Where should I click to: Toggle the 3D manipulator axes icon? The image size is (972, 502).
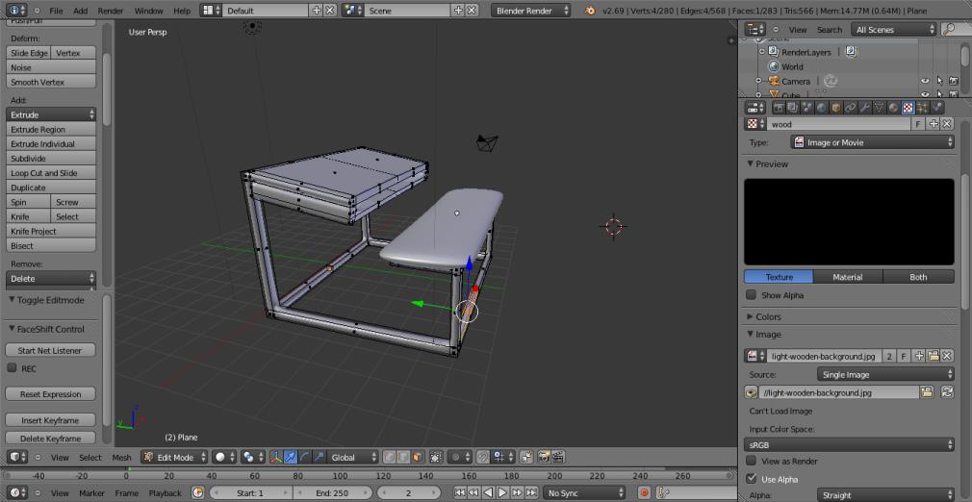coord(276,458)
